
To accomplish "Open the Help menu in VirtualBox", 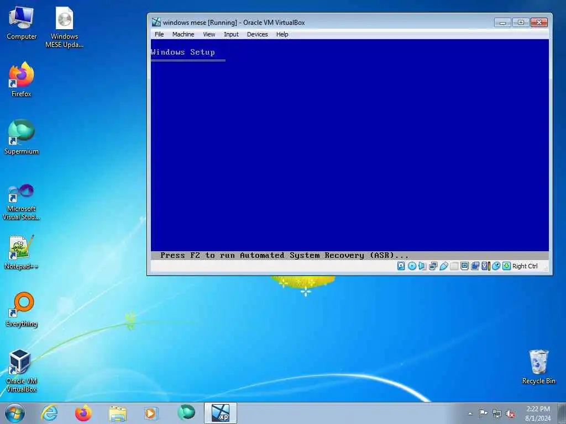I will click(282, 34).
